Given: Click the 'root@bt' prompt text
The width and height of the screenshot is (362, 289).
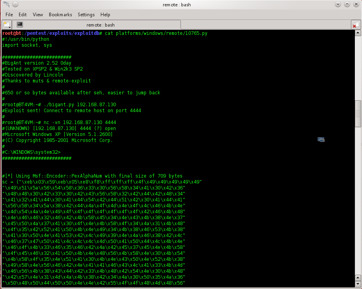Looking at the screenshot, I should pos(12,33).
